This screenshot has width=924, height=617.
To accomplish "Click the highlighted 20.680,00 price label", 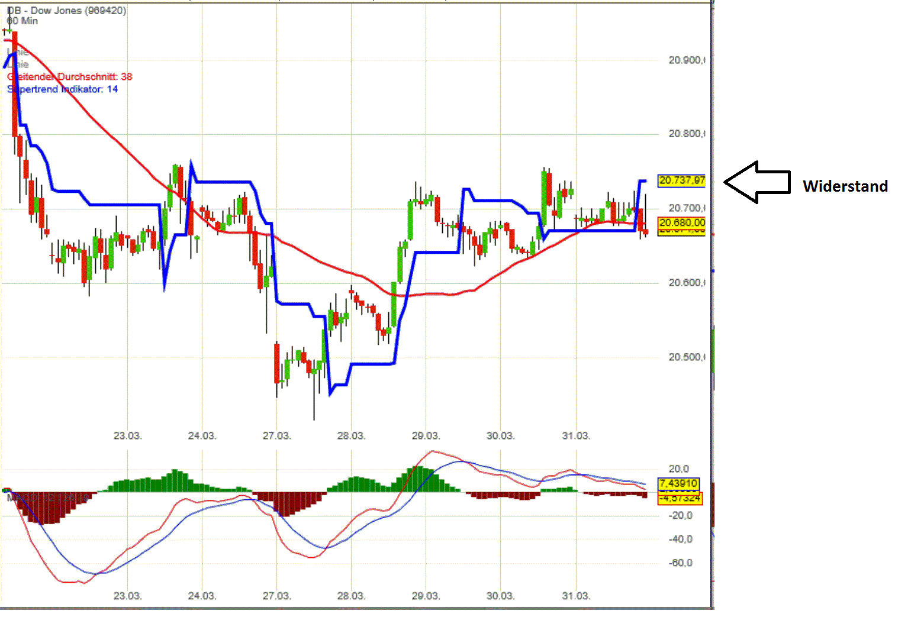I will 681,223.
